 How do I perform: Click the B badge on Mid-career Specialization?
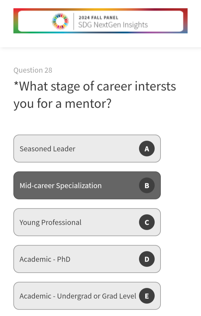[x=147, y=185]
